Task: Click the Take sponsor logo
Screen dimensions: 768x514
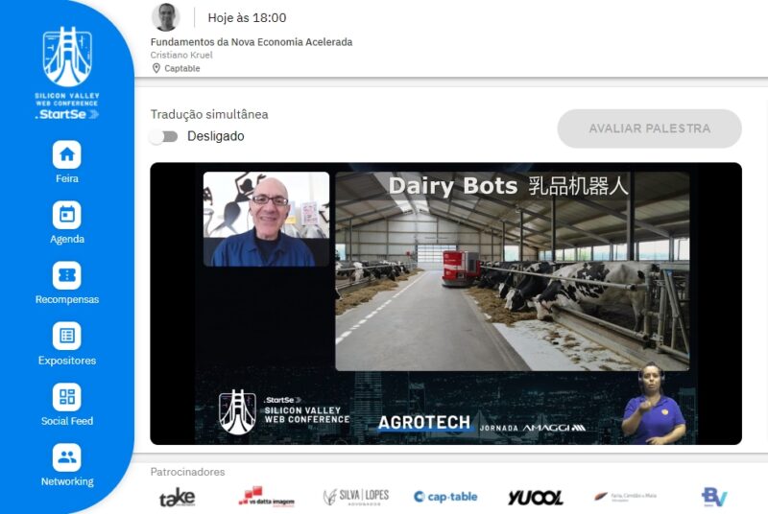Action: [177, 497]
